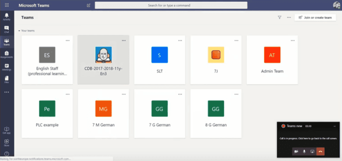Open more options for Admin Team

pyautogui.click(x=293, y=40)
